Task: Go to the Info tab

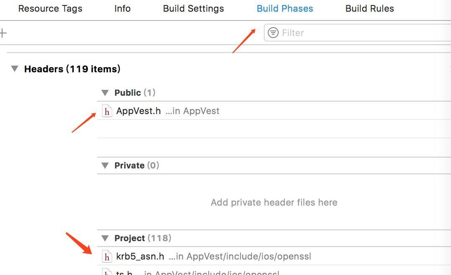Action: [122, 8]
